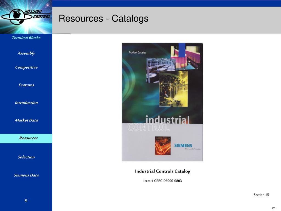Open the Siemens Data section
This screenshot has width=281, height=211.
(x=26, y=175)
